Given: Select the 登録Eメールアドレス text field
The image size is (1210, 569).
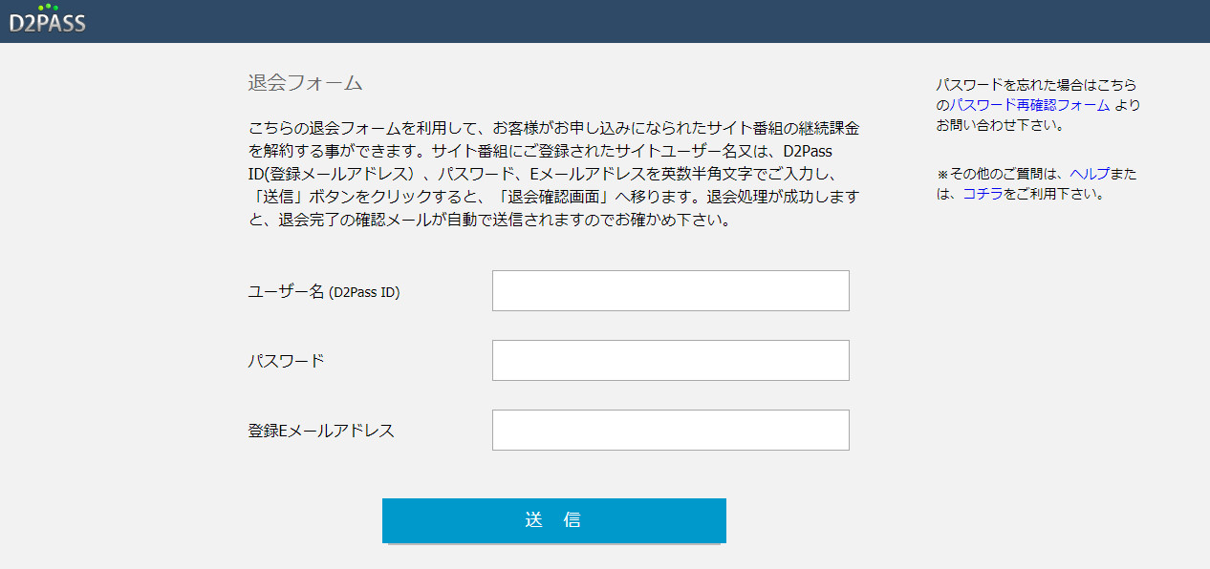Looking at the screenshot, I should 670,430.
